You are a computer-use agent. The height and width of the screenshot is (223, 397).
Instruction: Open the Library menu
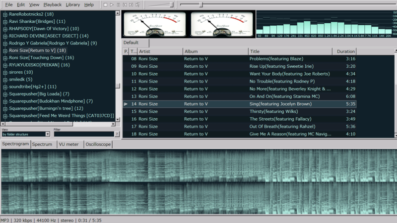pos(72,4)
